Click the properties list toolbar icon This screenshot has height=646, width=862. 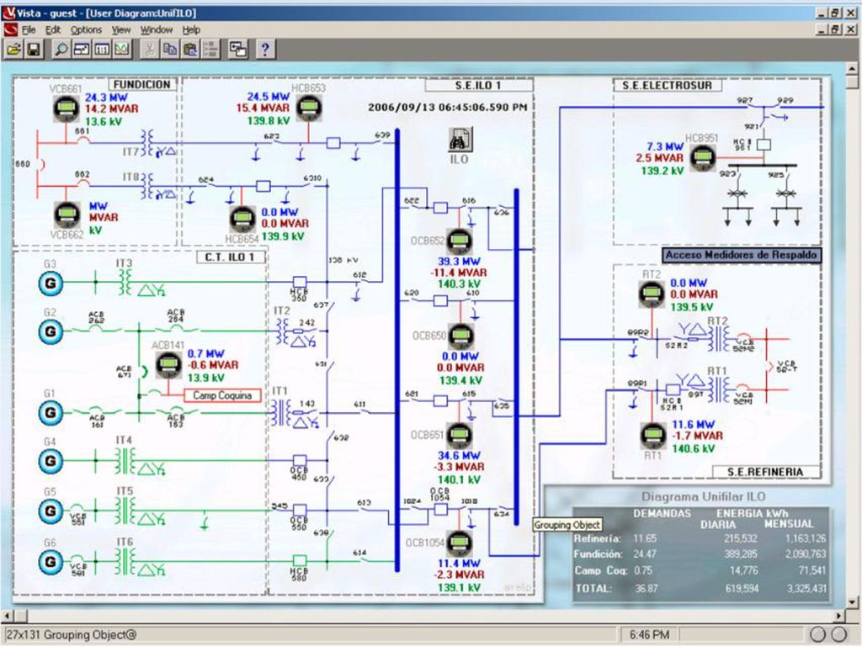click(x=210, y=50)
